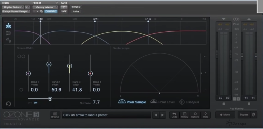Enable Mono auditioning
Screen dimensions: 263x129
pyautogui.click(x=225, y=115)
